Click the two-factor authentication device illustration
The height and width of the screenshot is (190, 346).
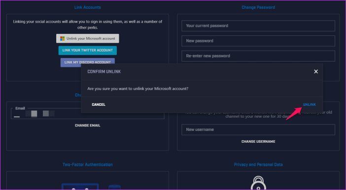[x=91, y=186]
